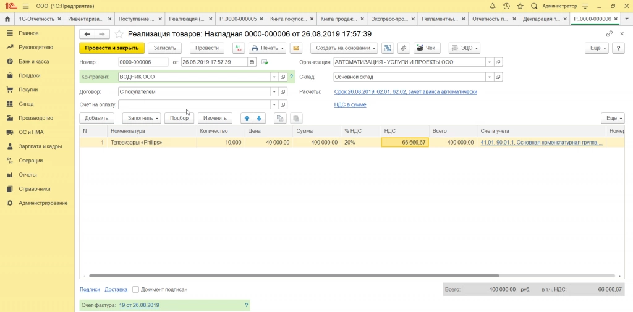Show Дт/Кт postings icon
This screenshot has height=312, width=633.
pyautogui.click(x=239, y=48)
